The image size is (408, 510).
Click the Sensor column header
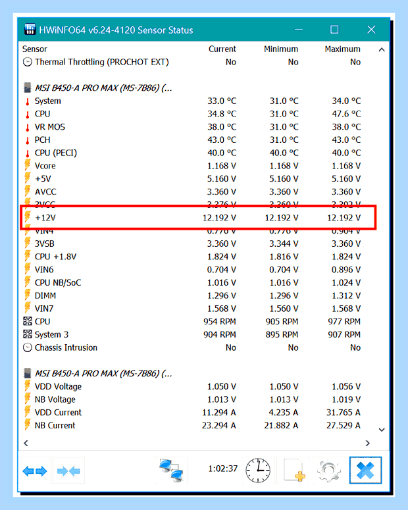tap(34, 49)
